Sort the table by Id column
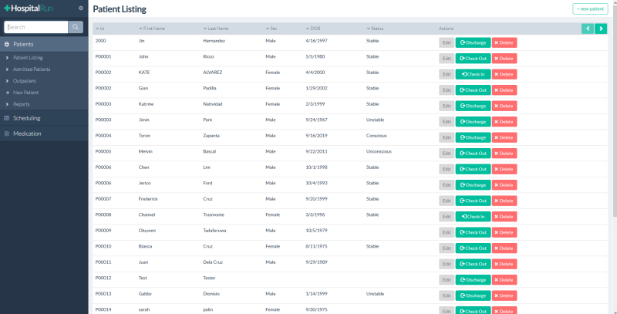 pyautogui.click(x=99, y=29)
